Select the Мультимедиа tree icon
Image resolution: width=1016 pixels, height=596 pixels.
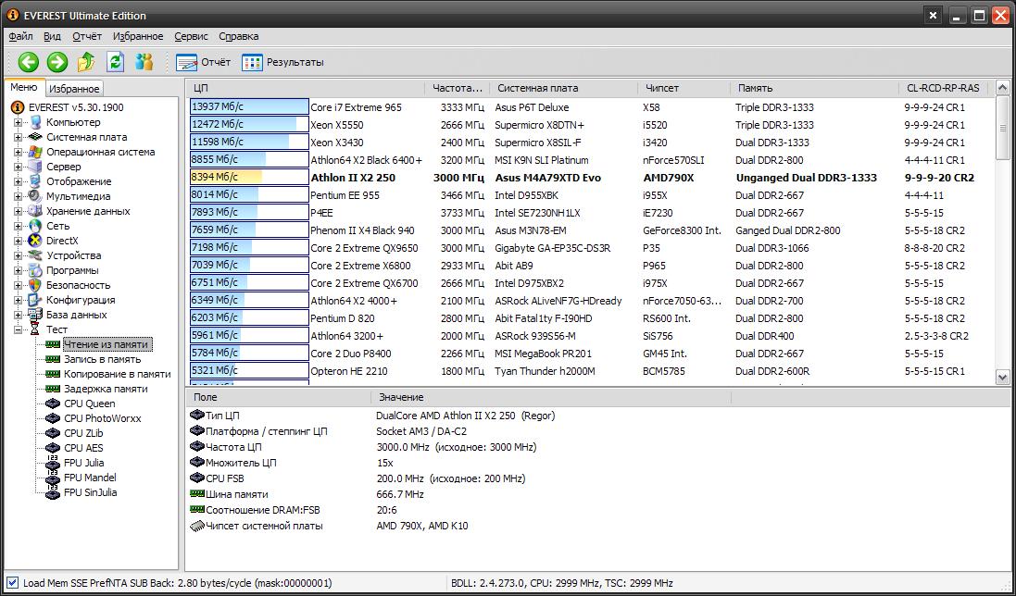click(35, 196)
